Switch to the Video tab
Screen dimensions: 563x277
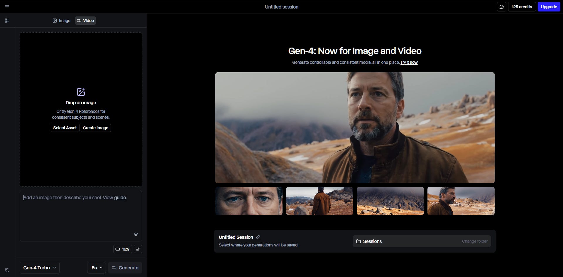[x=85, y=21]
